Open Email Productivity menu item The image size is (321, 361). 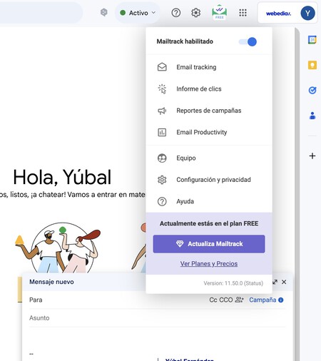(209, 132)
